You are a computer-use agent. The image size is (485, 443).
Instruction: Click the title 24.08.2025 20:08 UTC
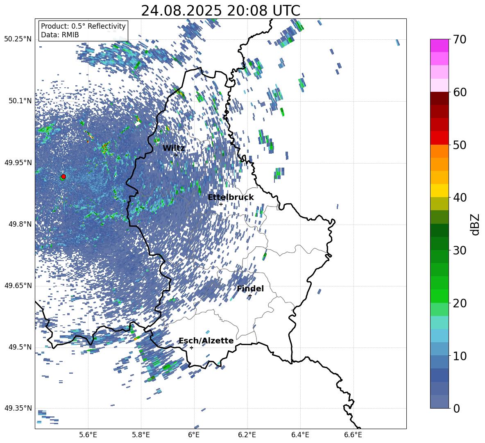click(220, 11)
